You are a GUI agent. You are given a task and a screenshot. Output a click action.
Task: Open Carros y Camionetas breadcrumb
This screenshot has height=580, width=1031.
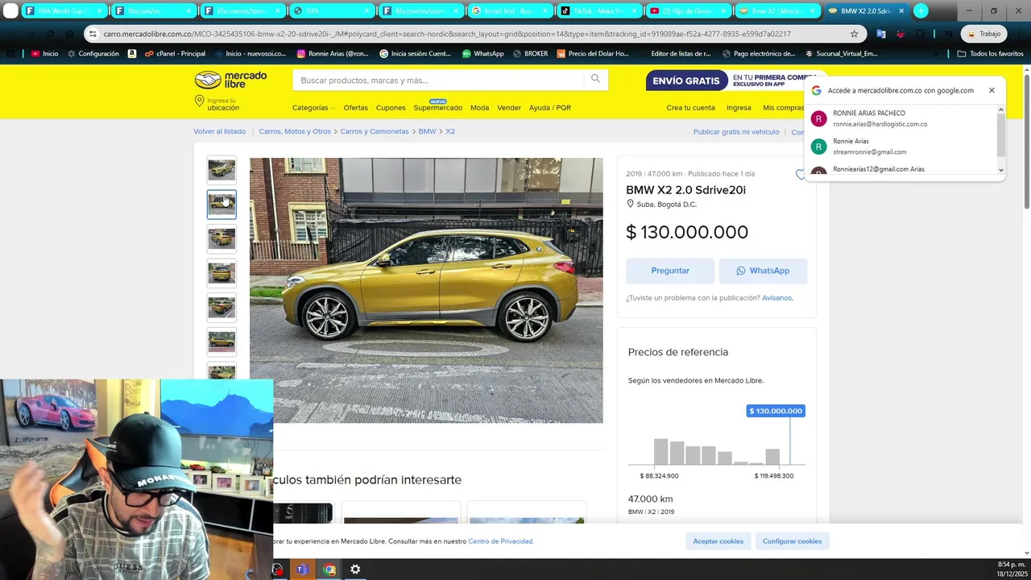click(x=375, y=131)
